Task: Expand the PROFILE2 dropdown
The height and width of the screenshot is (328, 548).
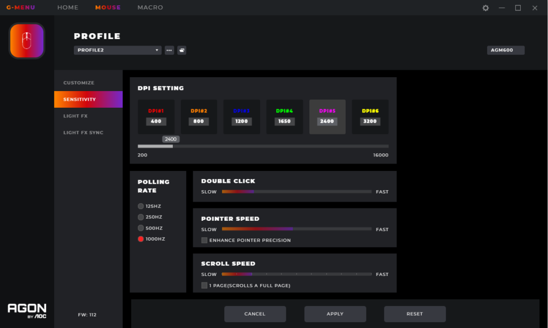Action: click(x=117, y=50)
